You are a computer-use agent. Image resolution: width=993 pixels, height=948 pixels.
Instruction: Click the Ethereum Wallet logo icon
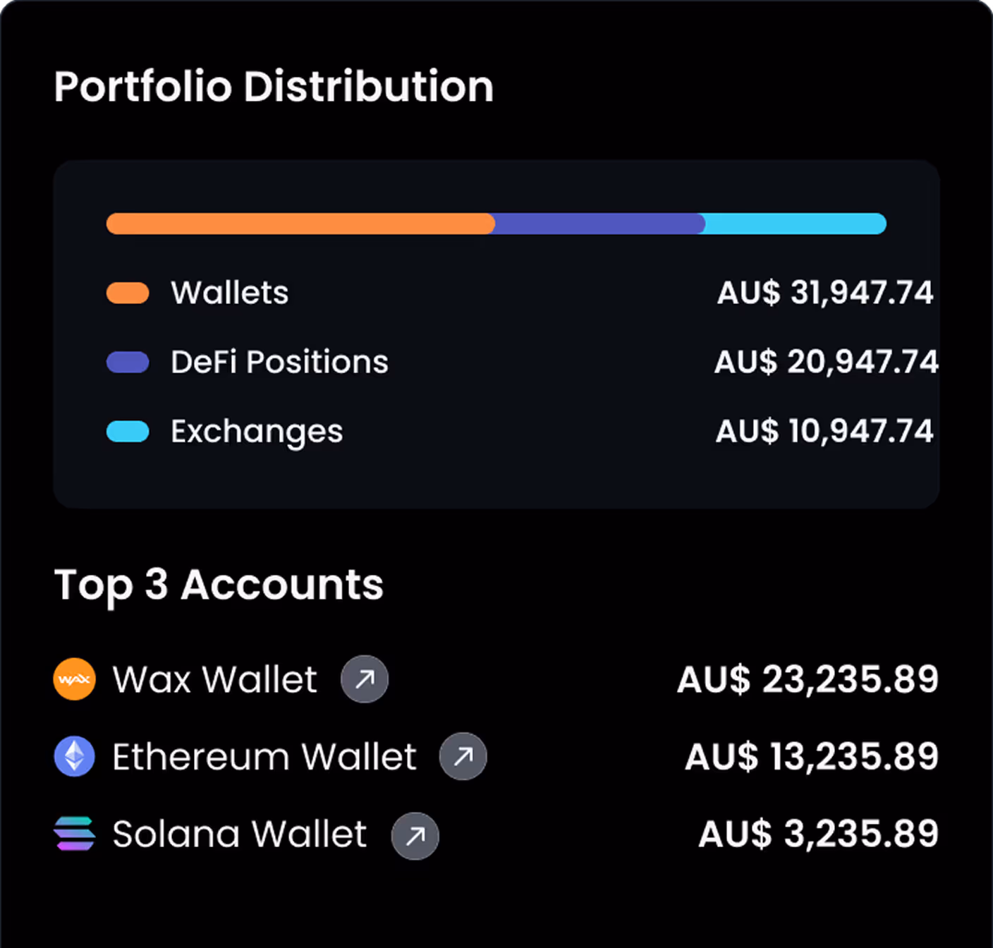tap(74, 756)
